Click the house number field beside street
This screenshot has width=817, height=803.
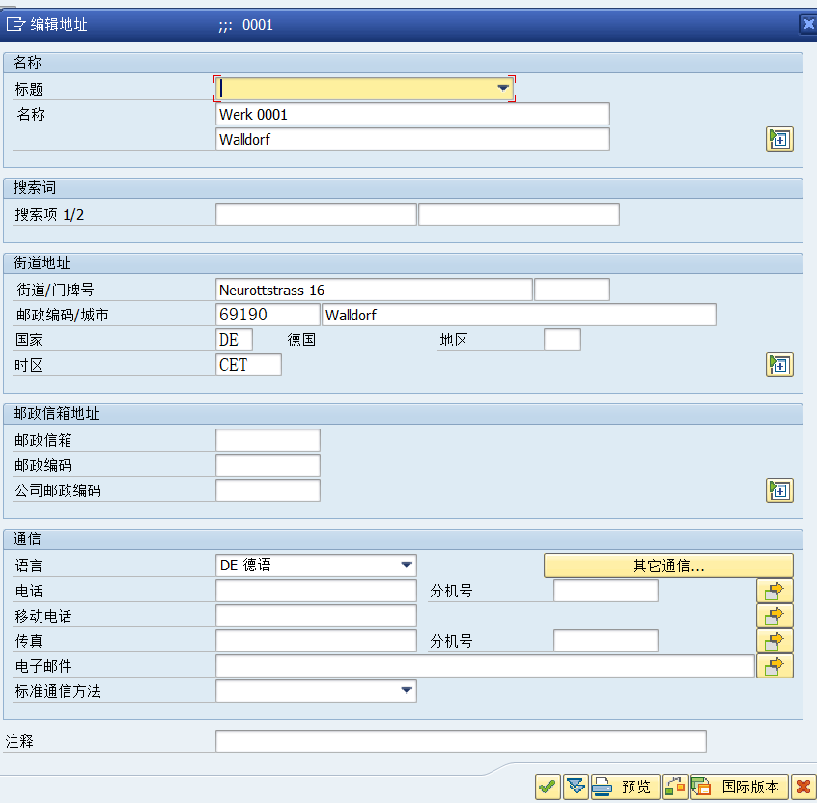click(x=572, y=290)
